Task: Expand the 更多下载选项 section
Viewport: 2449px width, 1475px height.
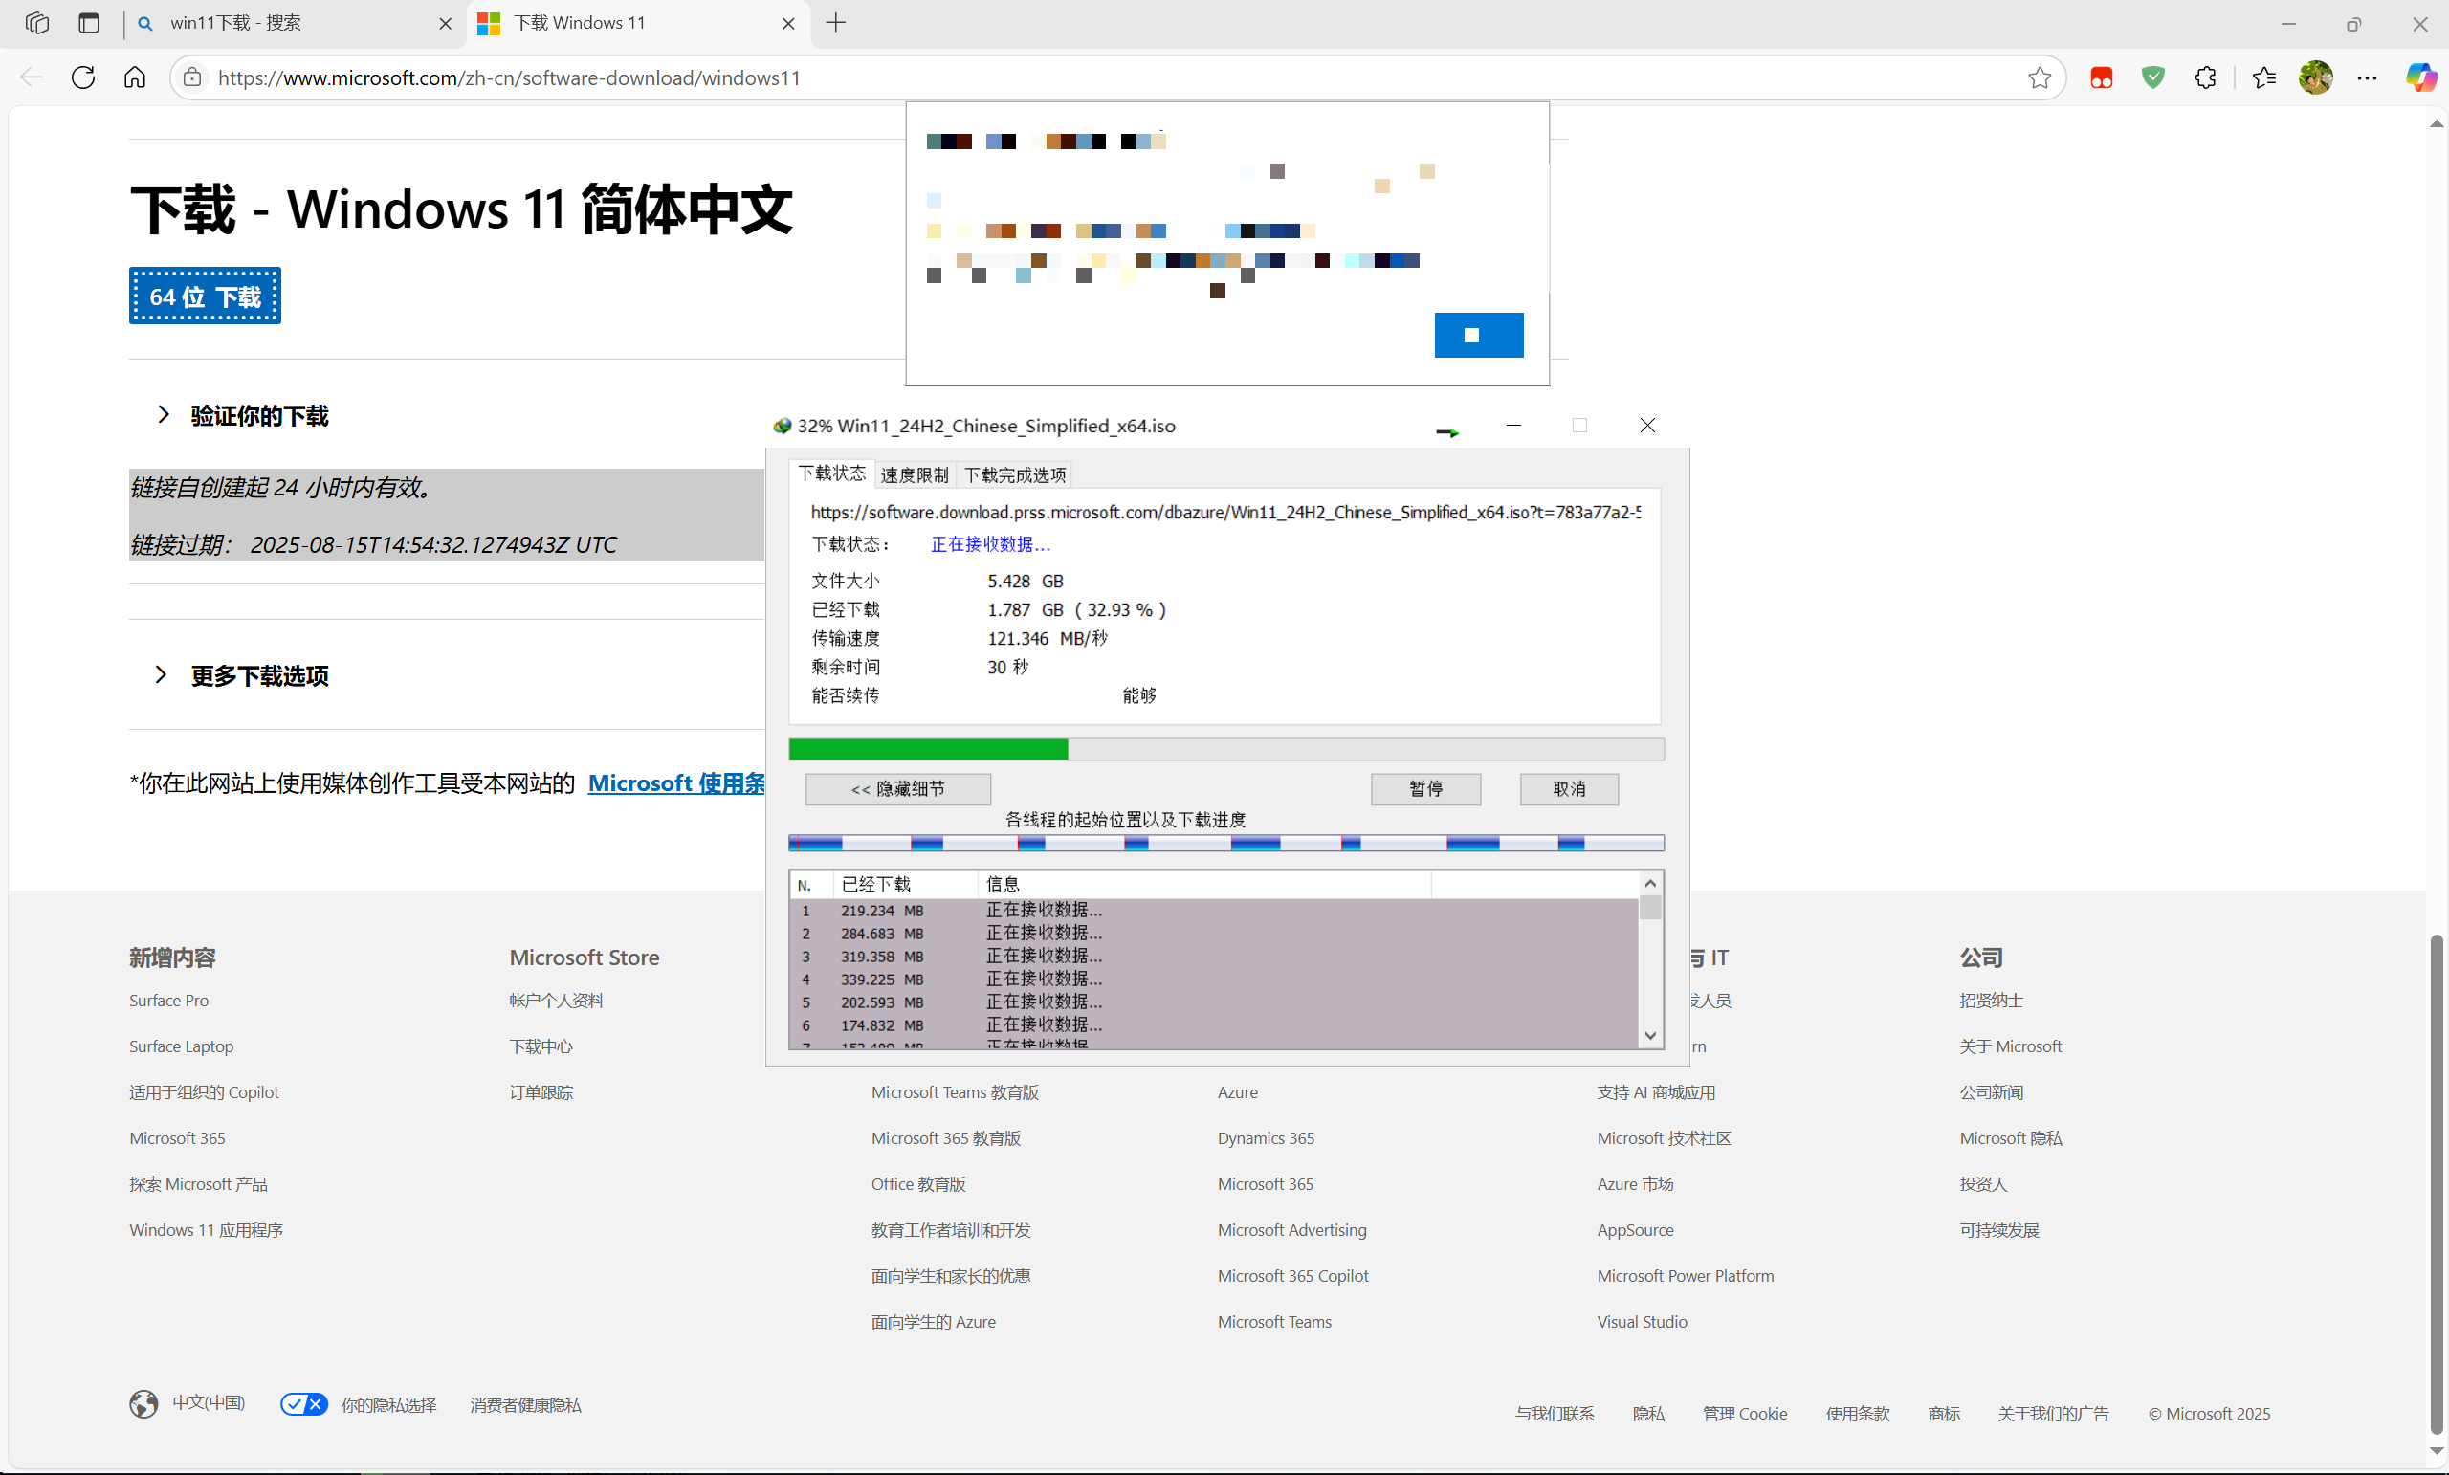Action: coord(258,676)
